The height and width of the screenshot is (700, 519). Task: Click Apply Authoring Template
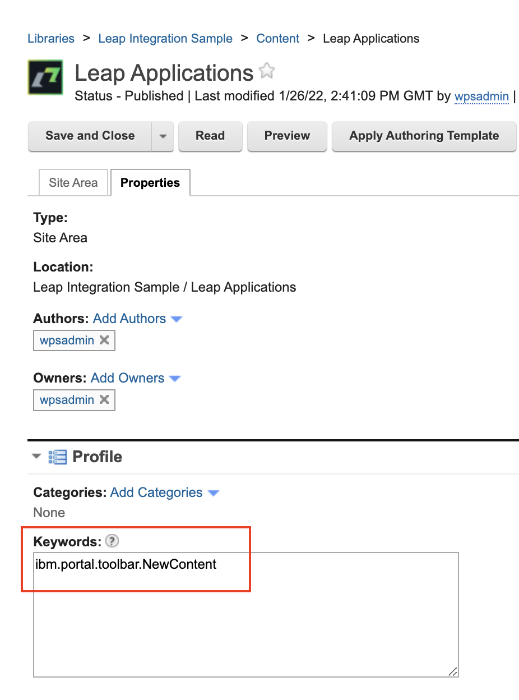click(x=424, y=136)
